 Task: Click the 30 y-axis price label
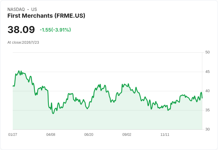click(x=207, y=129)
